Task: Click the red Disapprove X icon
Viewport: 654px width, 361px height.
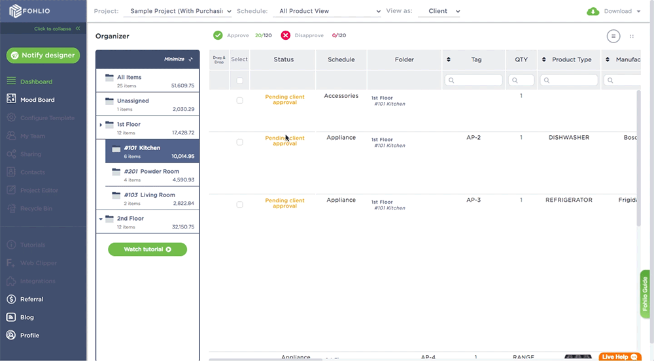Action: (286, 35)
